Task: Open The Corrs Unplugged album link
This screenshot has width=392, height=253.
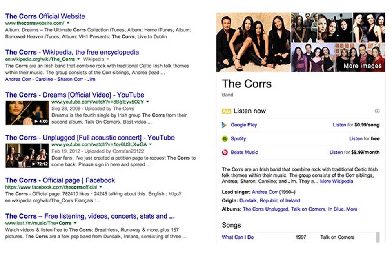Action: (265, 209)
